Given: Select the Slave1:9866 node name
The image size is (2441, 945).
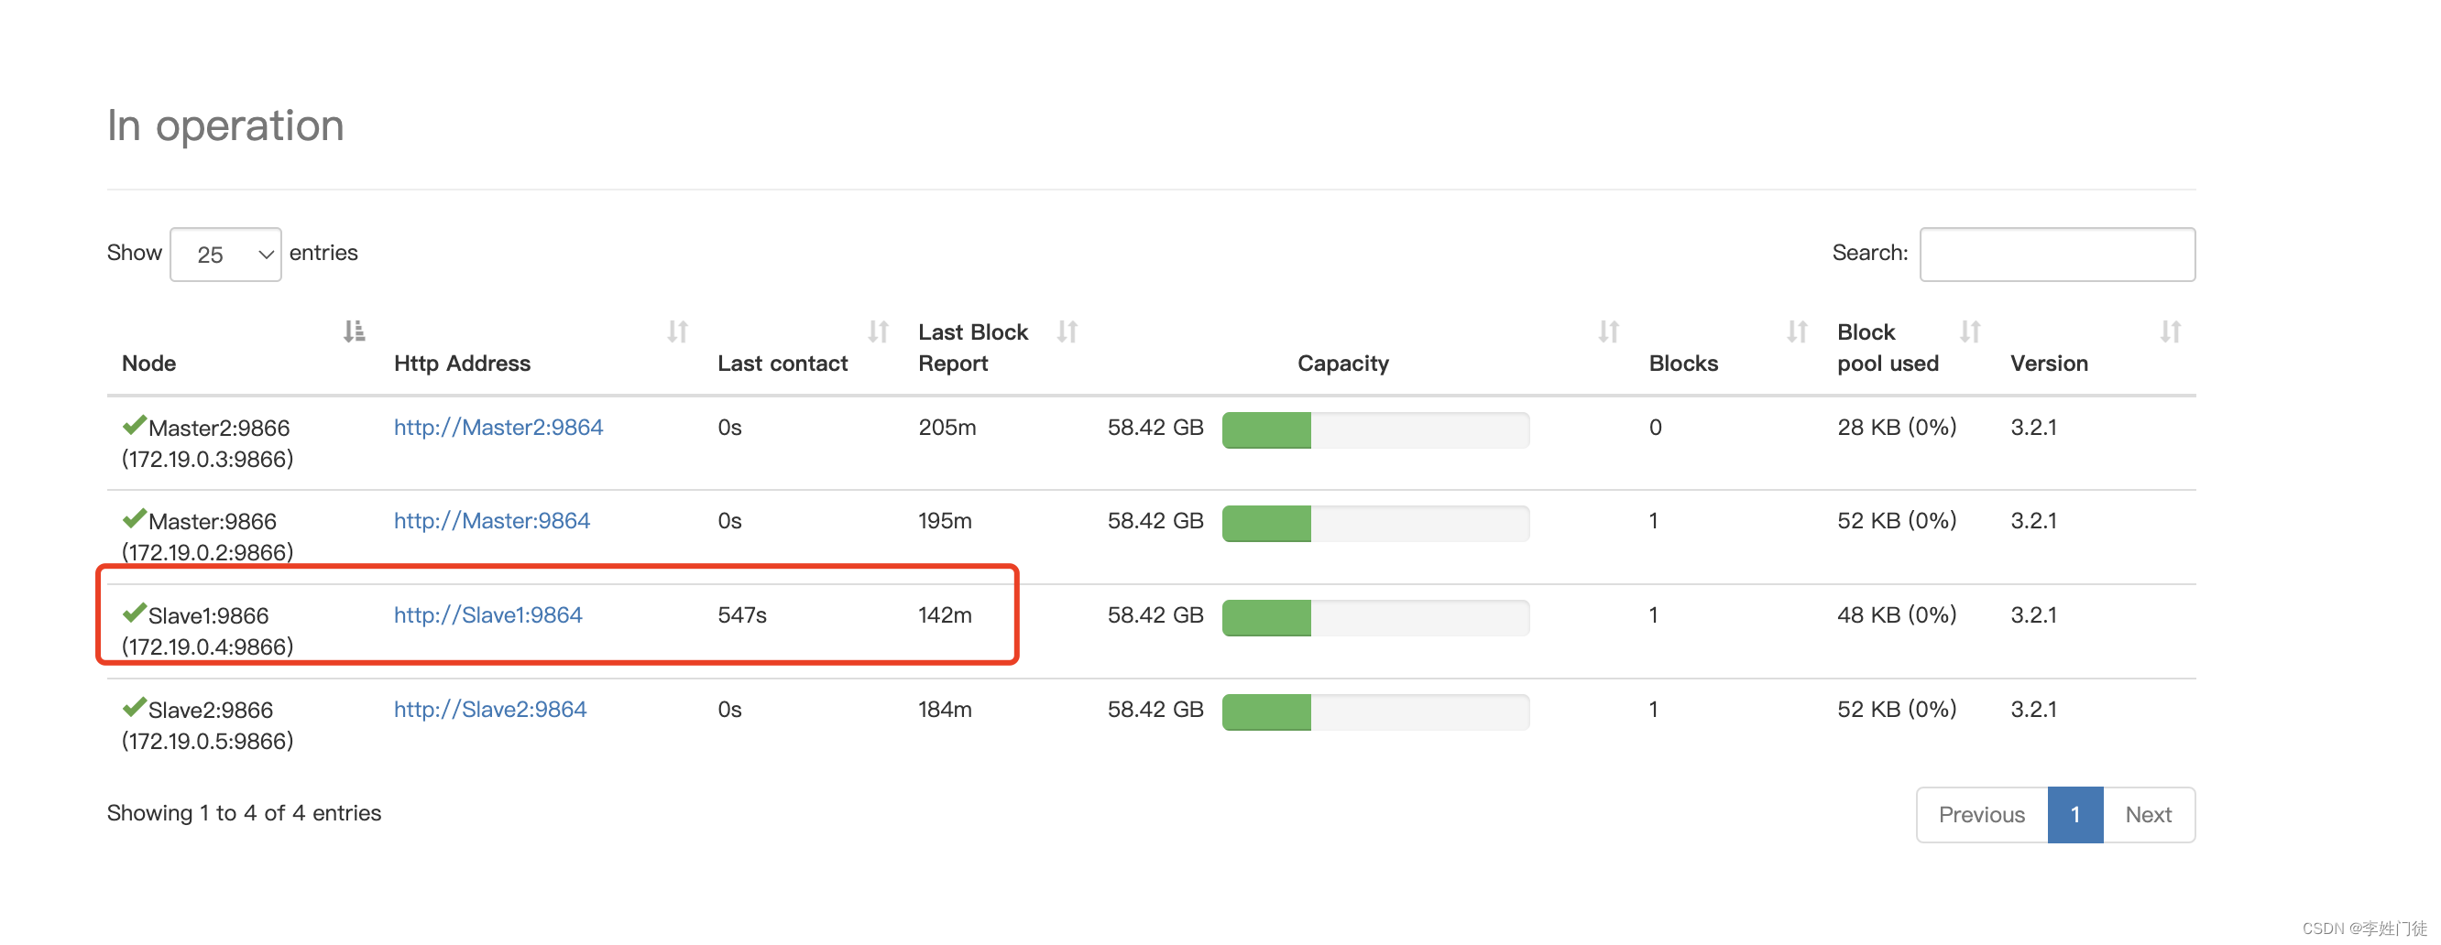Looking at the screenshot, I should 209,616.
